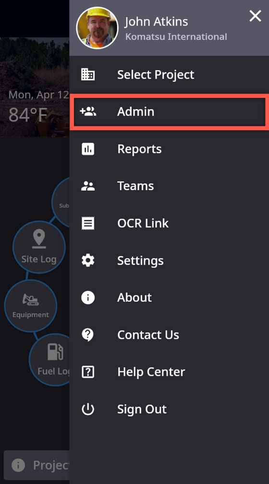Click the Help Center question box icon
The width and height of the screenshot is (269, 484).
click(x=88, y=372)
